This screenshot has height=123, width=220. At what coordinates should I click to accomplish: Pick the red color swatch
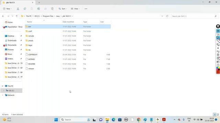click(x=218, y=72)
